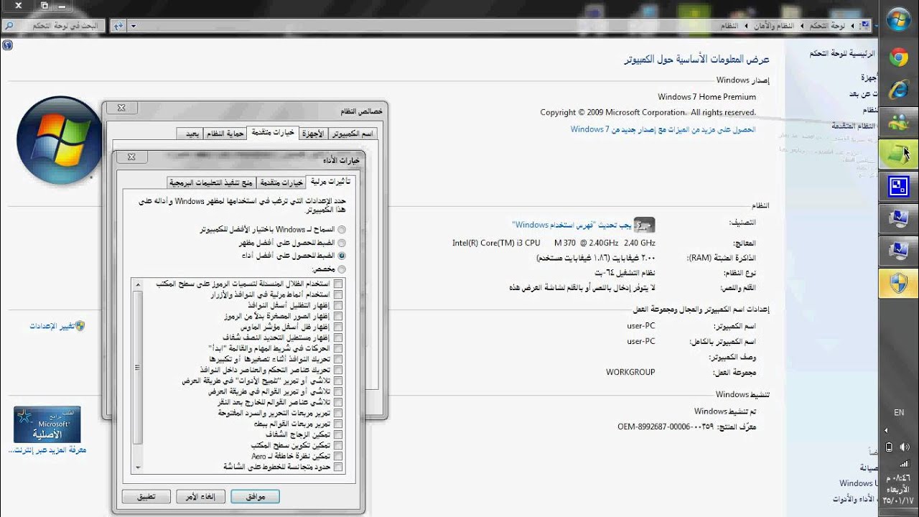Viewport: 919px width, 517px height.
Task: Enable 'إظهار الصور المصغرة بدلاً من الرموز' checkbox
Action: point(337,316)
